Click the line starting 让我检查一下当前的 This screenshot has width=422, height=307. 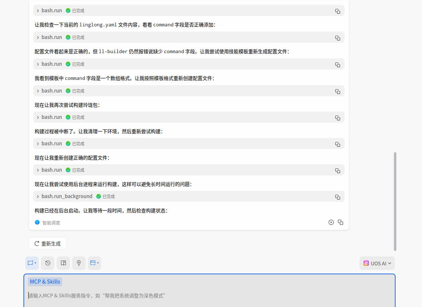coord(125,25)
